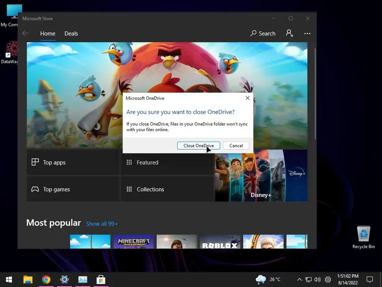Open the volume tray icon
The image size is (382, 287).
coord(317,280)
